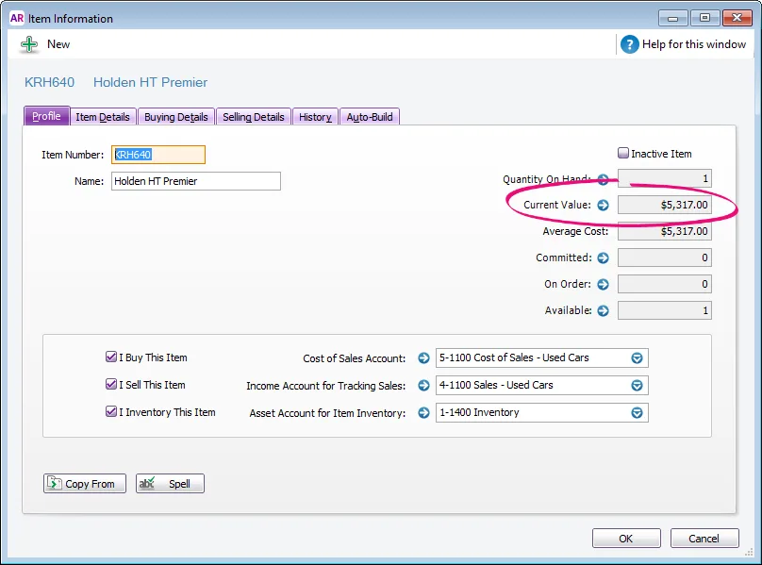The height and width of the screenshot is (565, 762).
Task: Open Help for this window
Action: [x=684, y=44]
